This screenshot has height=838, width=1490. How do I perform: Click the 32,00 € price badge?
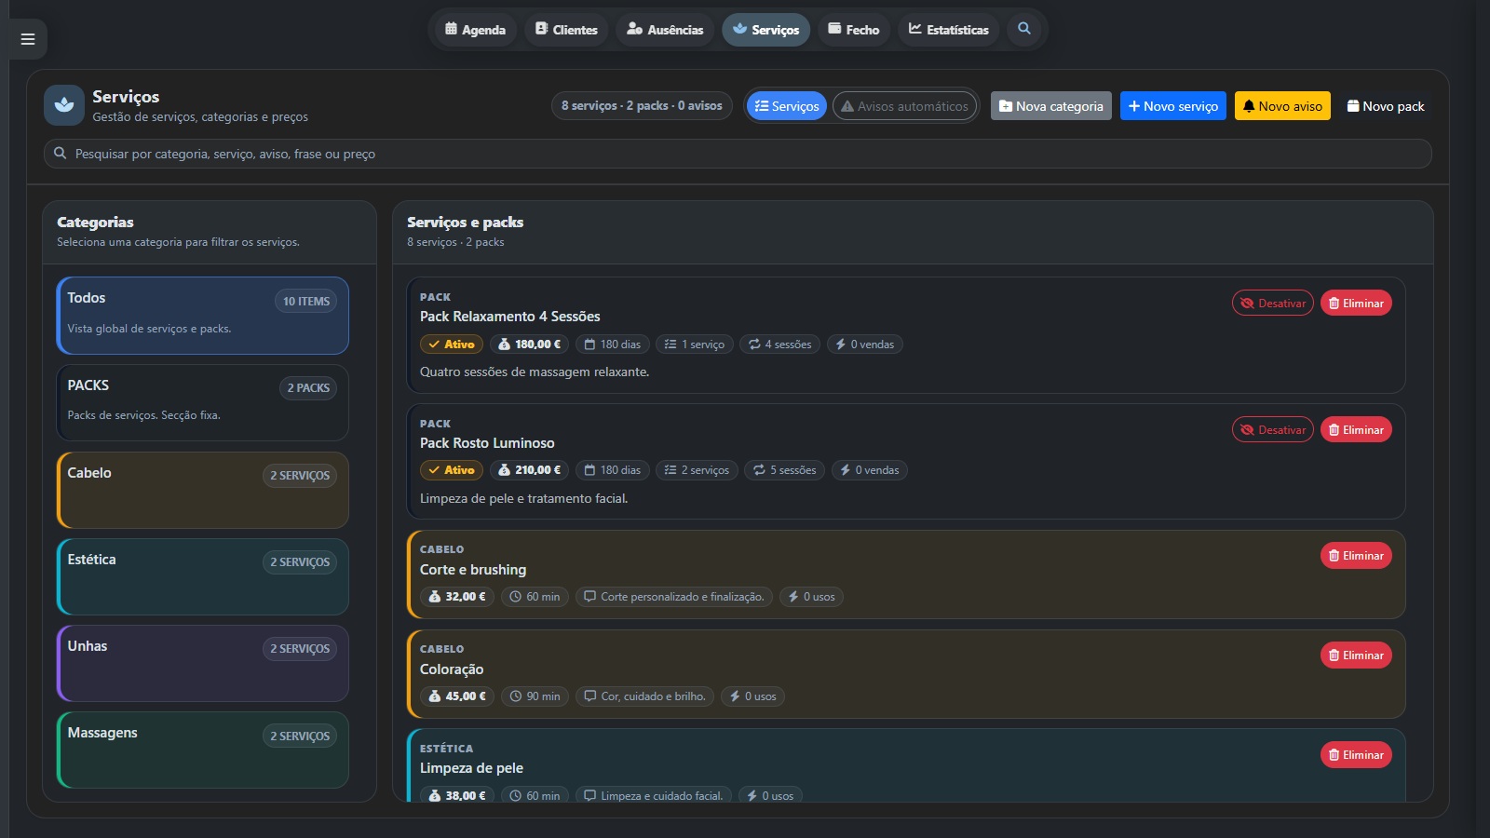[x=456, y=596]
